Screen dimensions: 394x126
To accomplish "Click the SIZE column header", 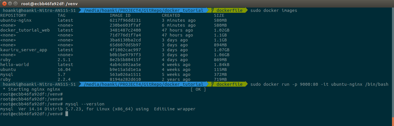I will click(219, 15).
